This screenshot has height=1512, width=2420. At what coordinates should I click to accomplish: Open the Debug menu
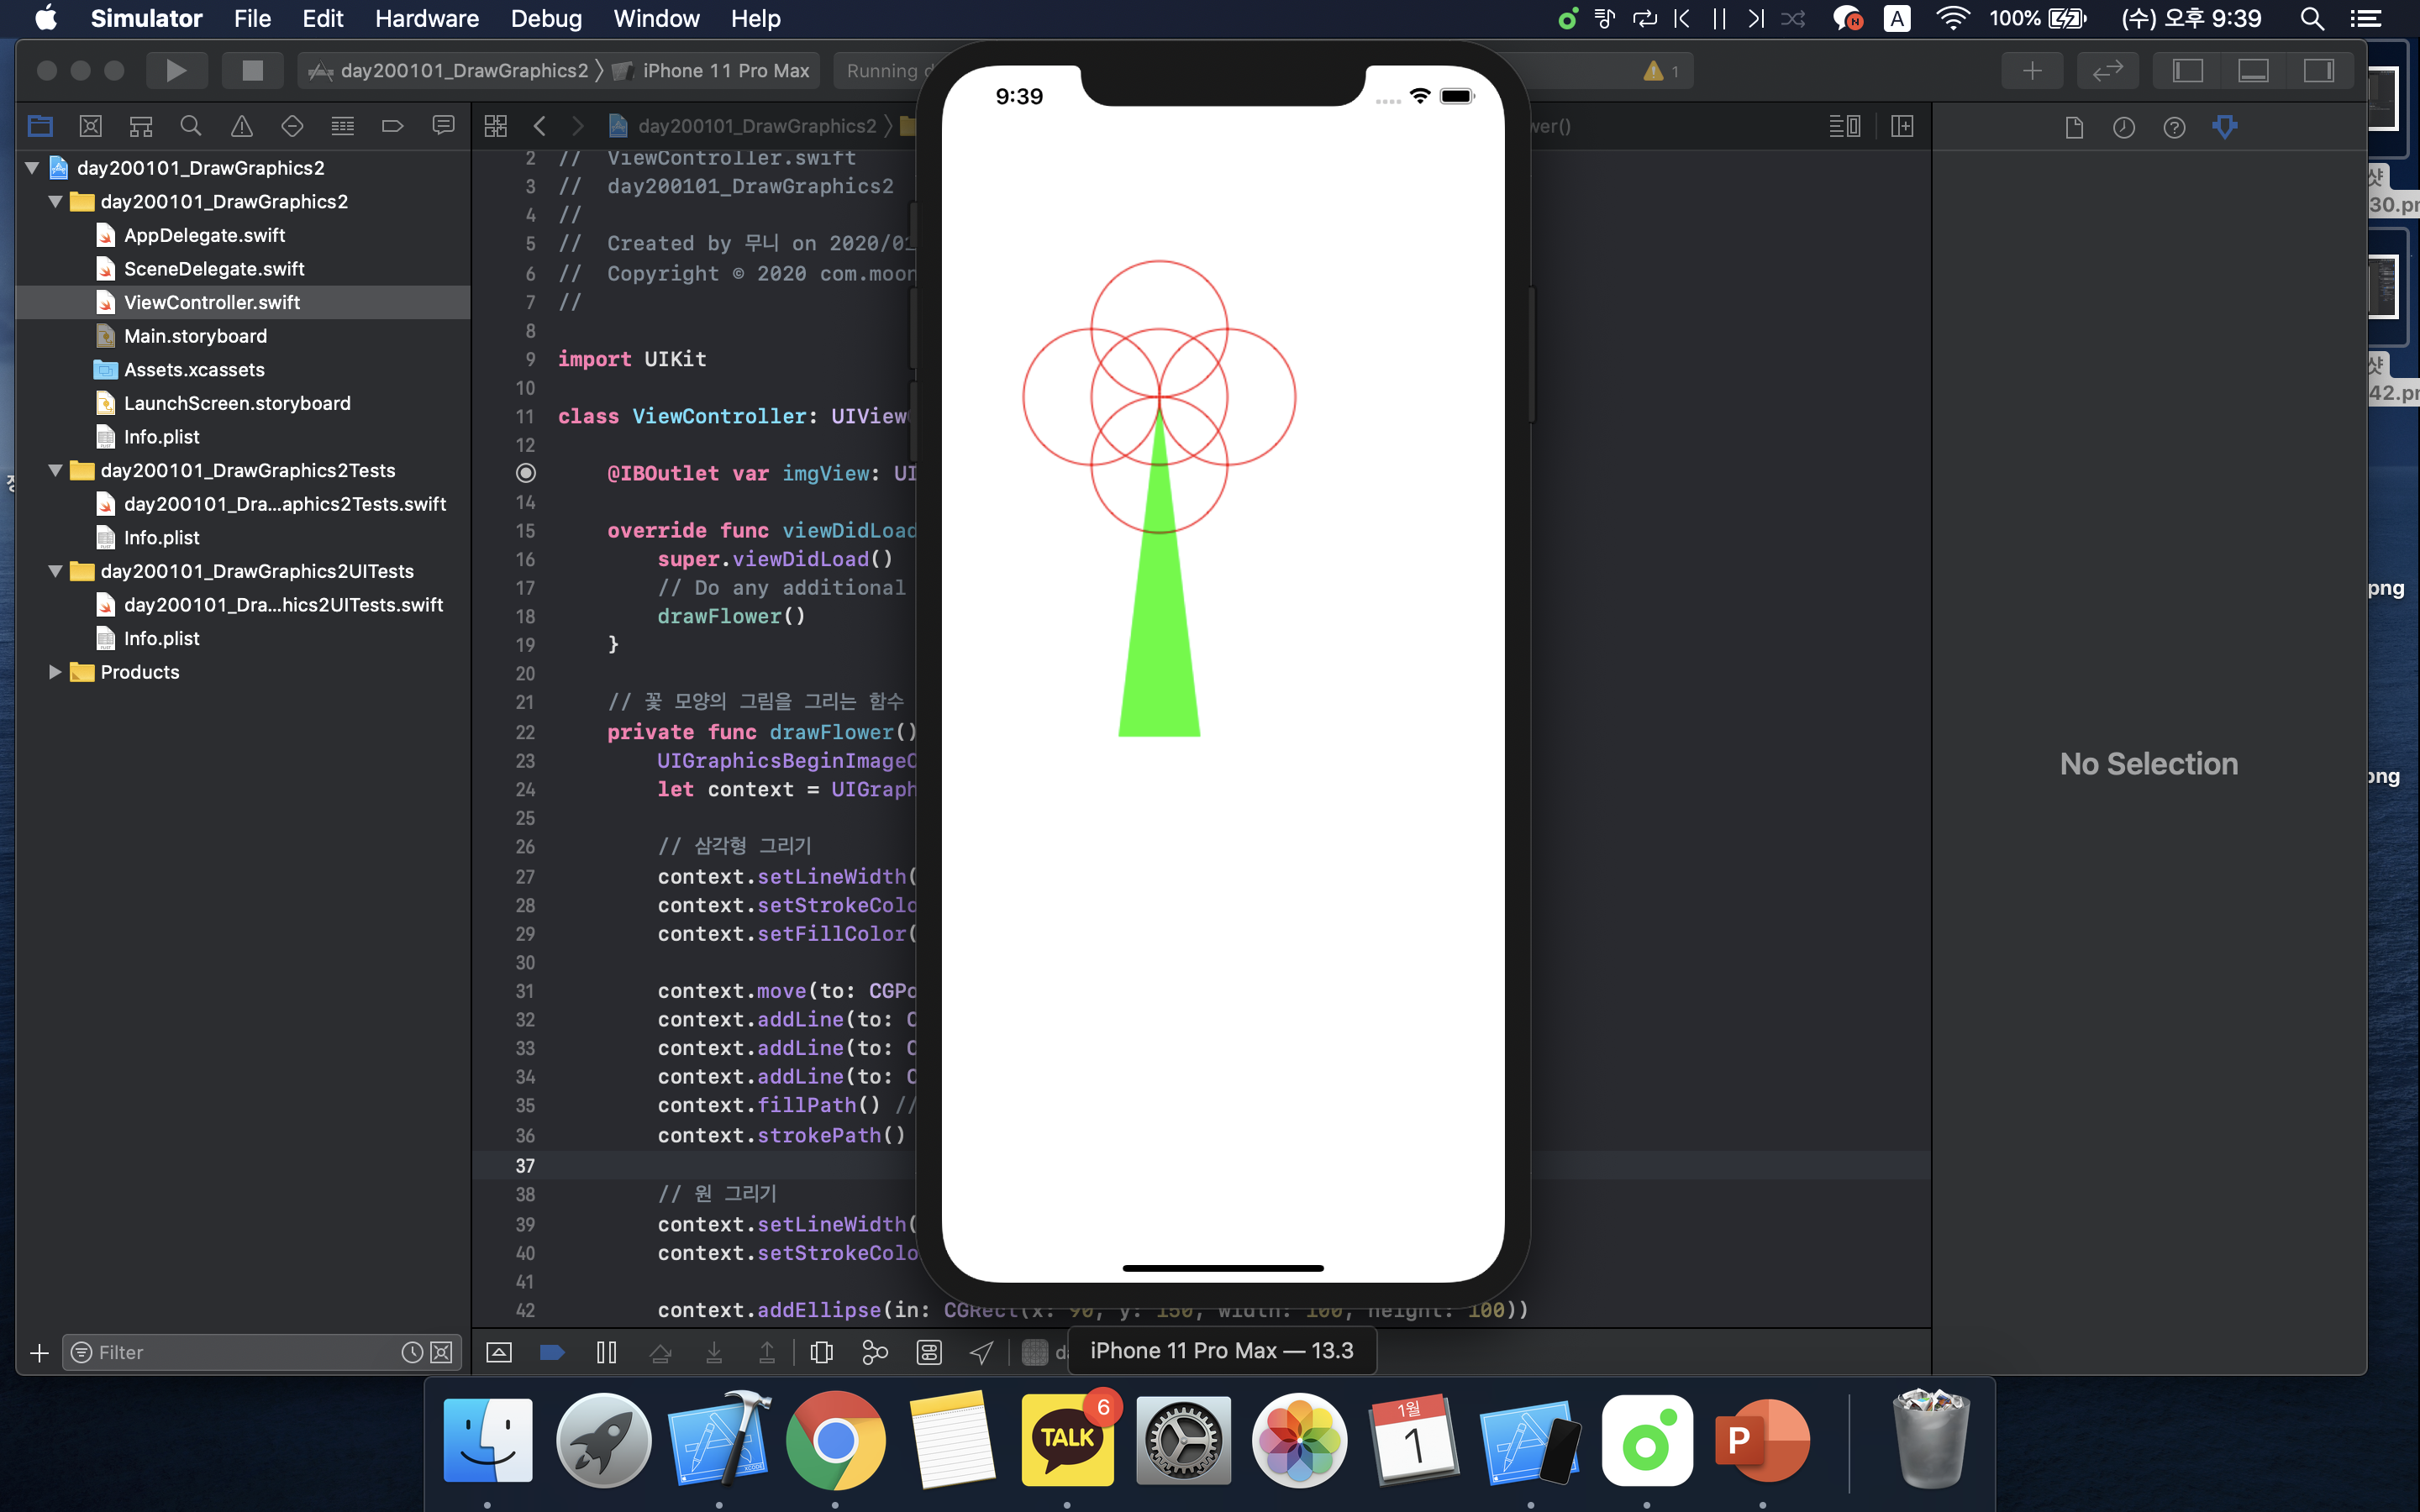coord(545,18)
